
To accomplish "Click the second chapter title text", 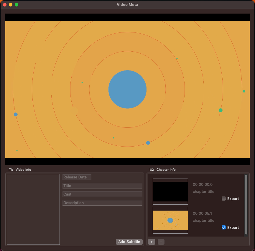I will tap(203, 220).
